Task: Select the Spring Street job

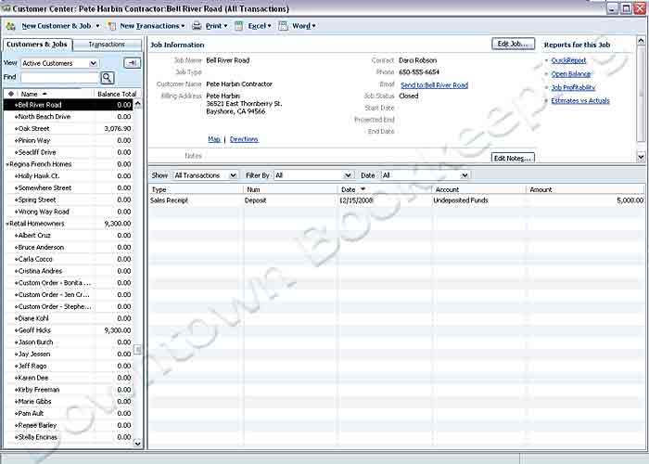Action: (69, 200)
